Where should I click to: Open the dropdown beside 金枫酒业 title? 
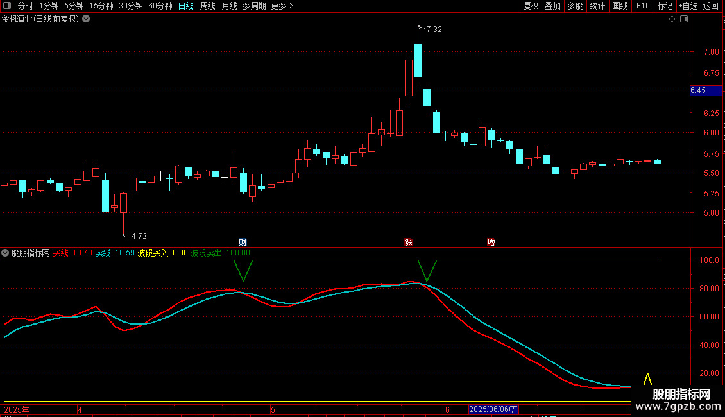[86, 19]
